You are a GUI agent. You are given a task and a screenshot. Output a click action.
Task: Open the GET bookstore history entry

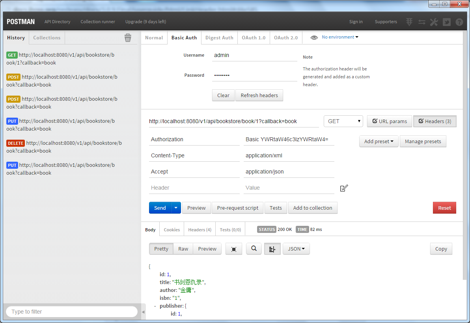[x=60, y=59]
